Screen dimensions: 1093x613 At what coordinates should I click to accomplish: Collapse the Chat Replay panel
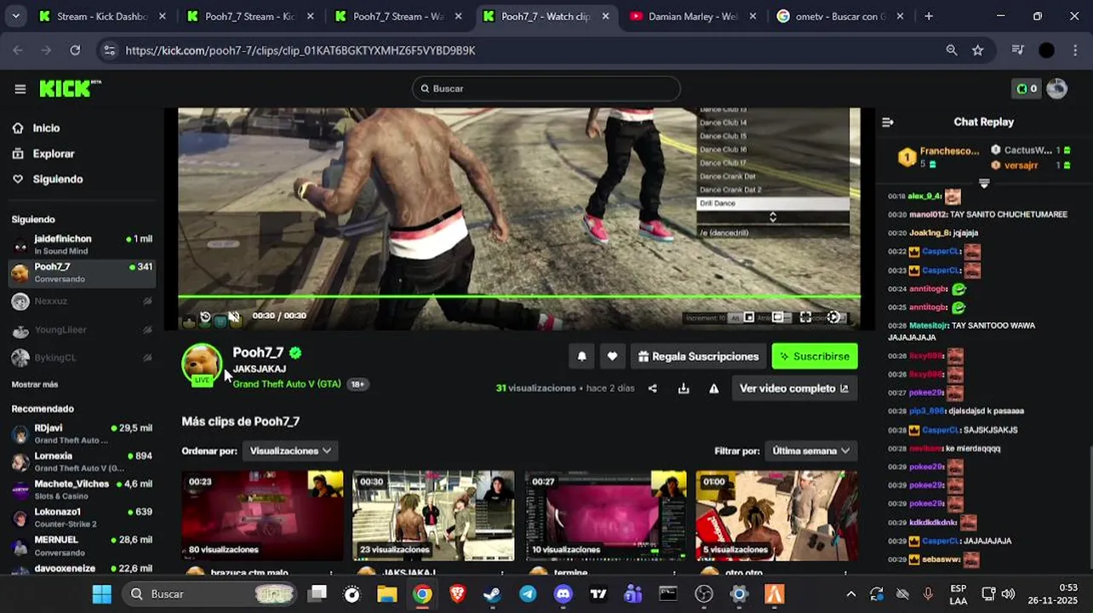pos(888,122)
